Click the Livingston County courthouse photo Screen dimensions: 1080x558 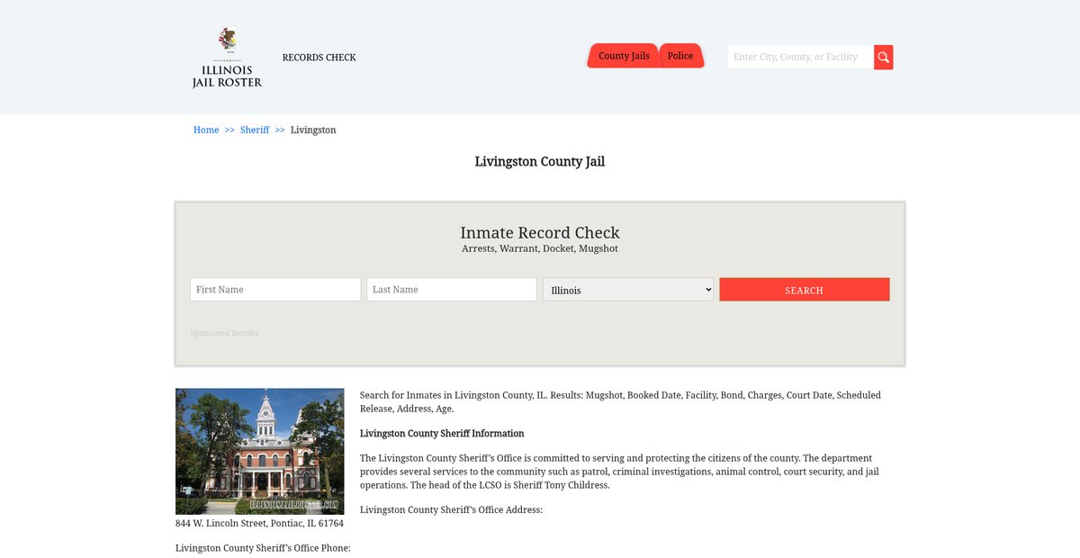click(260, 452)
